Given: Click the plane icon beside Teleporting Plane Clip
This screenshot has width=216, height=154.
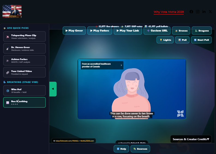Looking at the screenshot, I should [8, 37].
